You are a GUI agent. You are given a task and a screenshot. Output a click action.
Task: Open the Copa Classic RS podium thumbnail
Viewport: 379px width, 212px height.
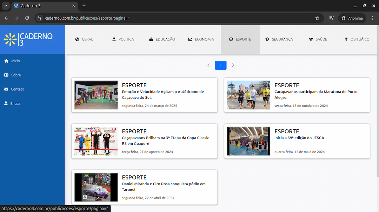(96, 141)
